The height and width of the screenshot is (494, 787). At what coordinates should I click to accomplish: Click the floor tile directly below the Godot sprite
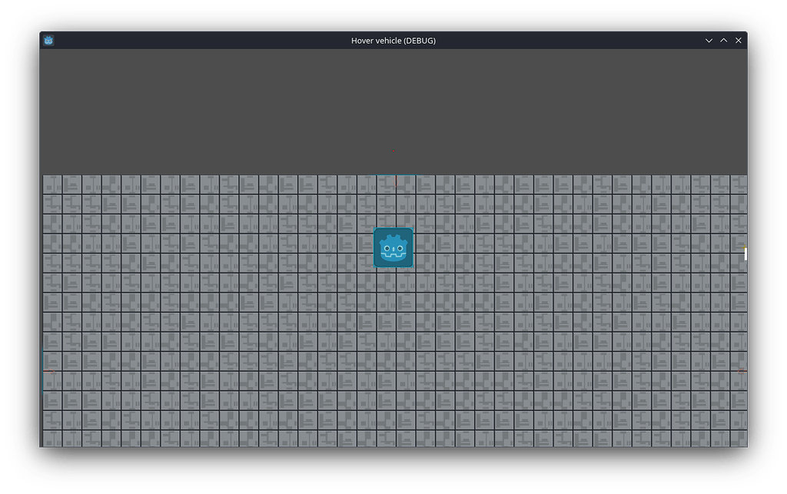coord(393,284)
